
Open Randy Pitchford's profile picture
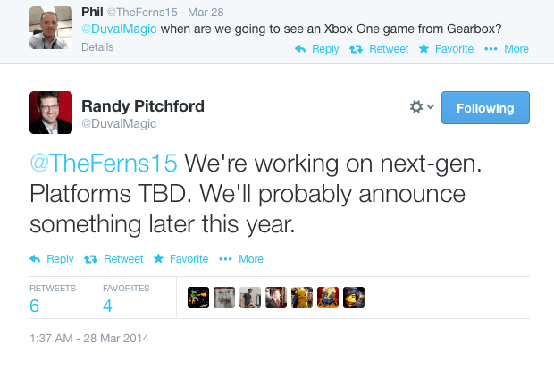(51, 113)
